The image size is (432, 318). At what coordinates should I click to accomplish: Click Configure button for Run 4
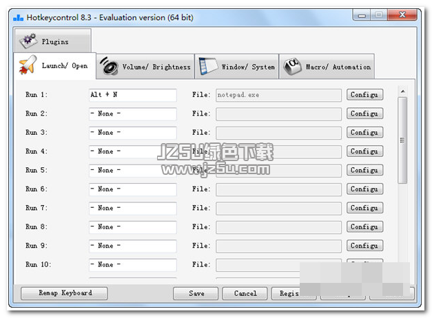pyautogui.click(x=364, y=151)
